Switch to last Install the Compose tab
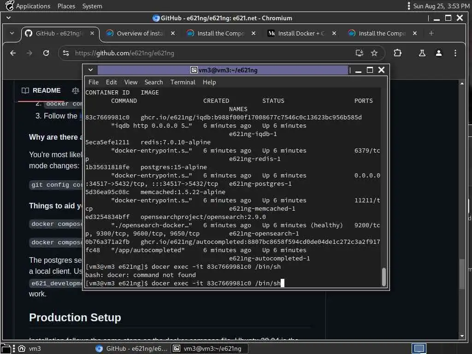This screenshot has width=472, height=354. tap(382, 33)
